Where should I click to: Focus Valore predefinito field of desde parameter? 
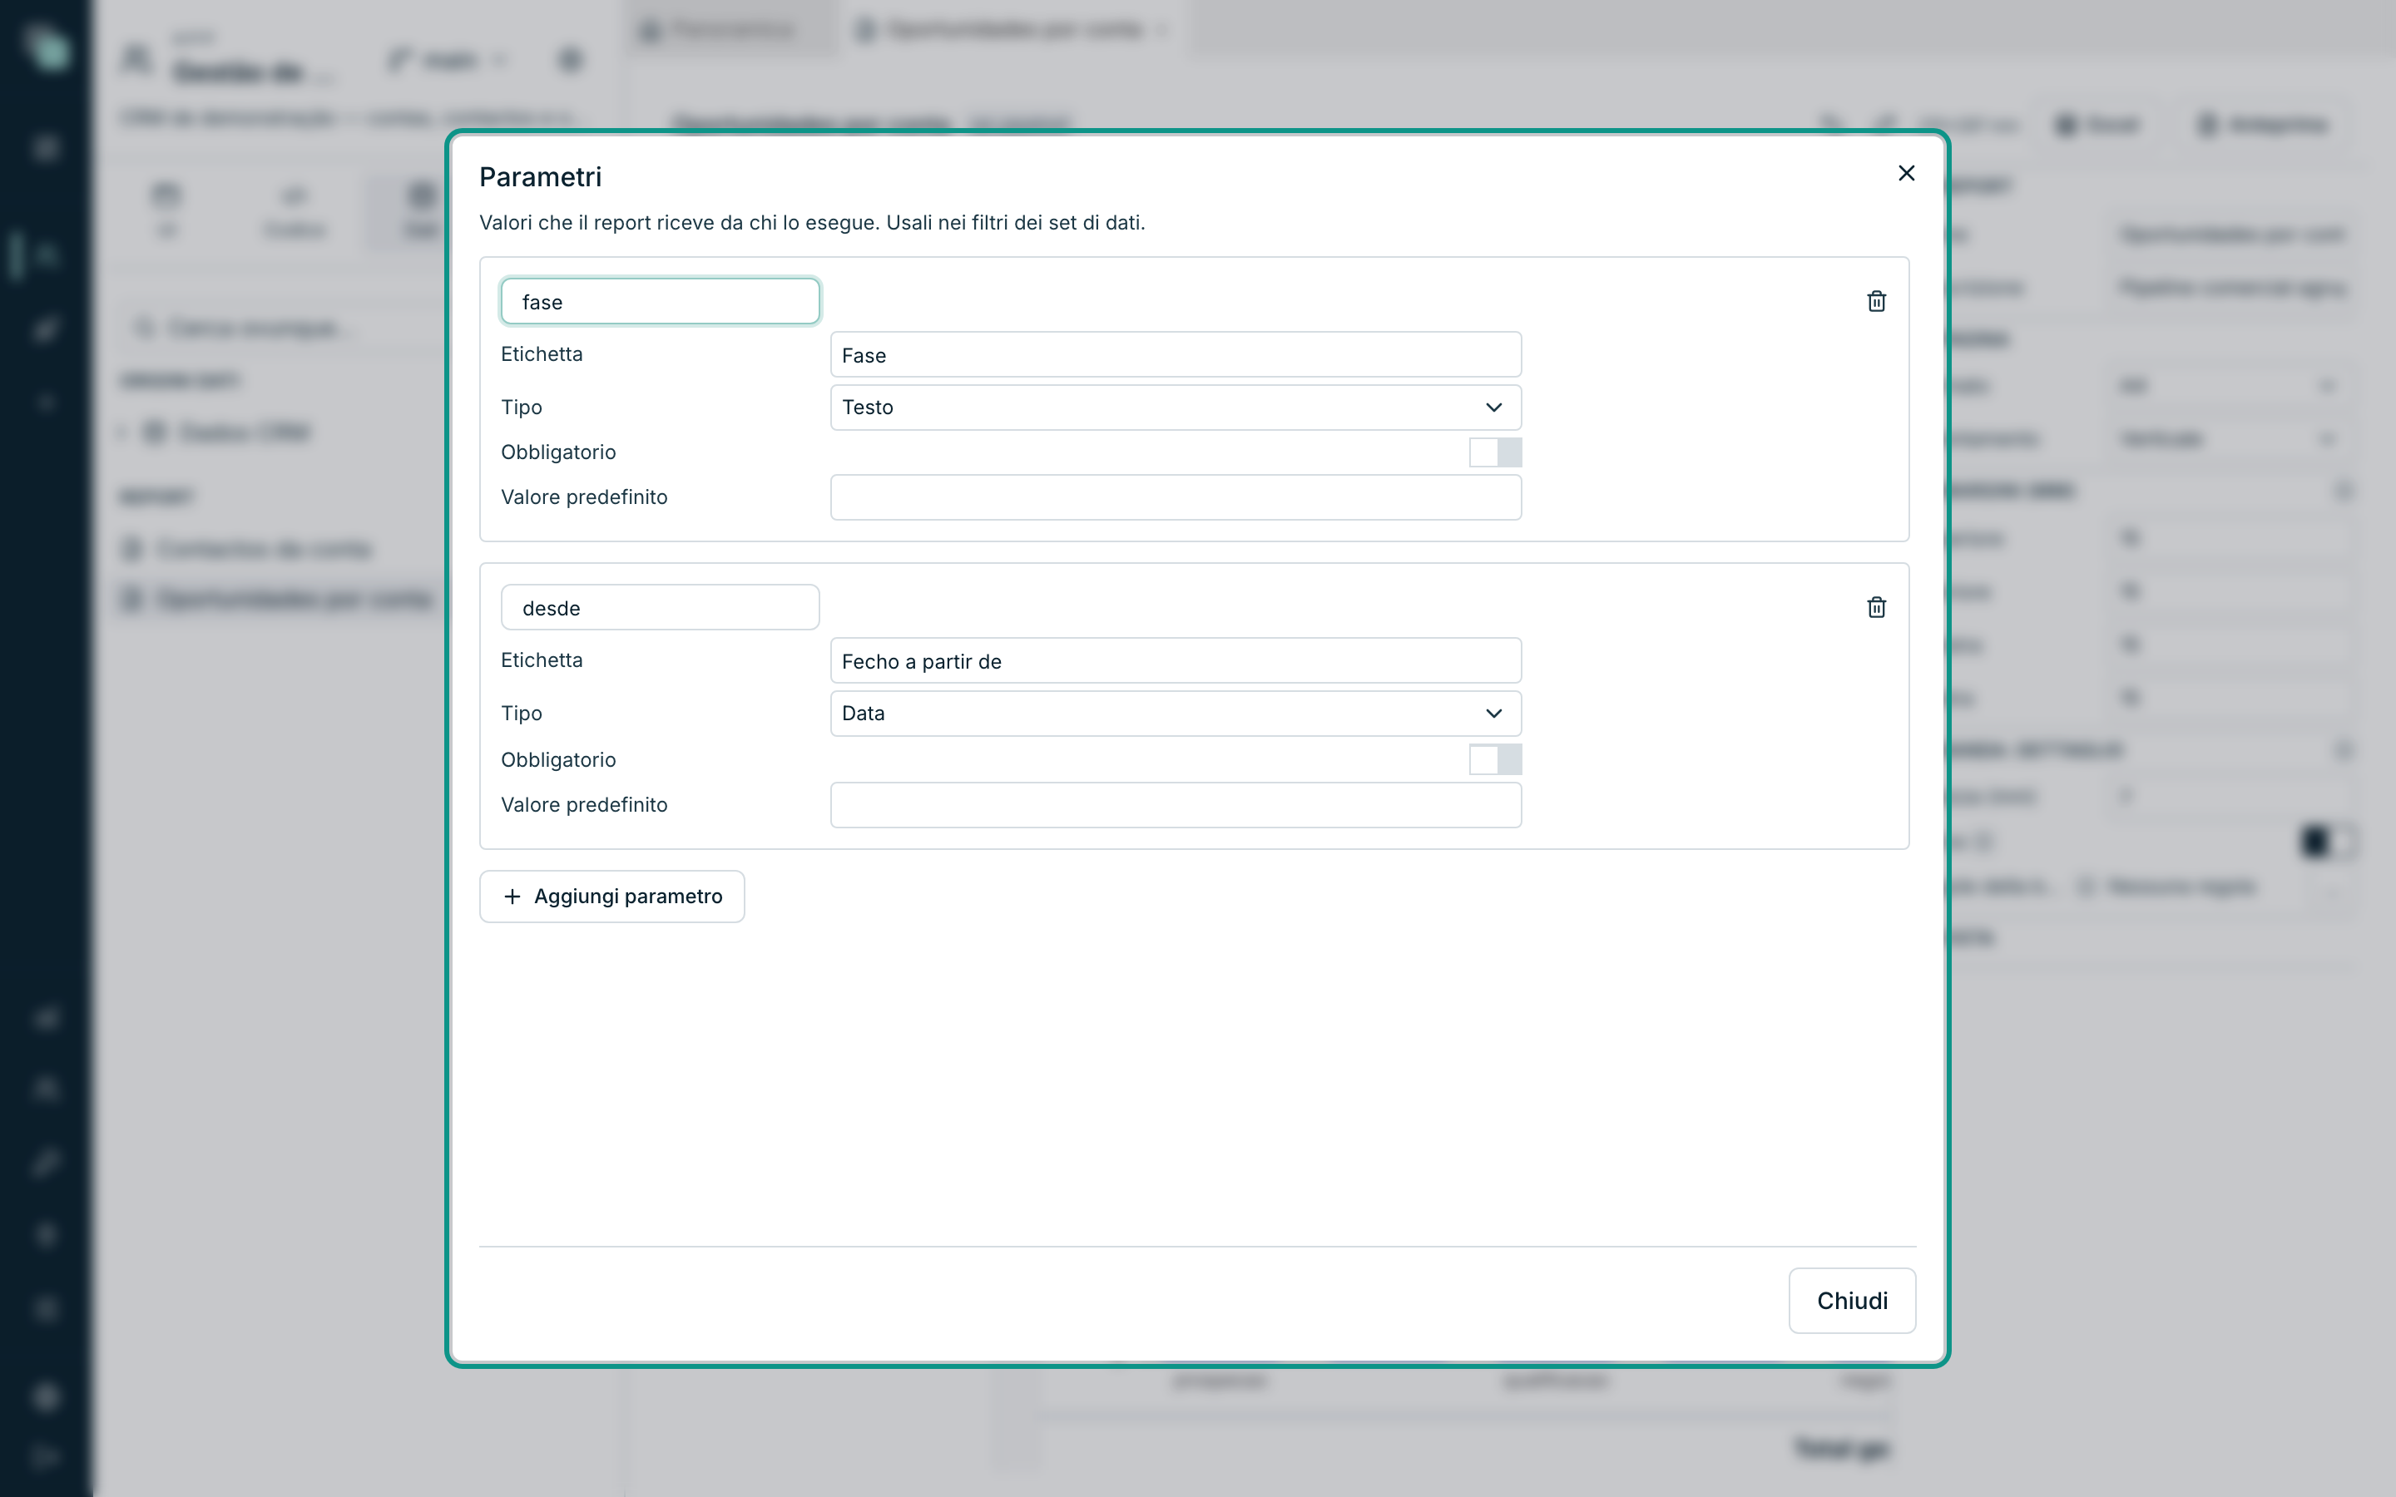[1176, 805]
